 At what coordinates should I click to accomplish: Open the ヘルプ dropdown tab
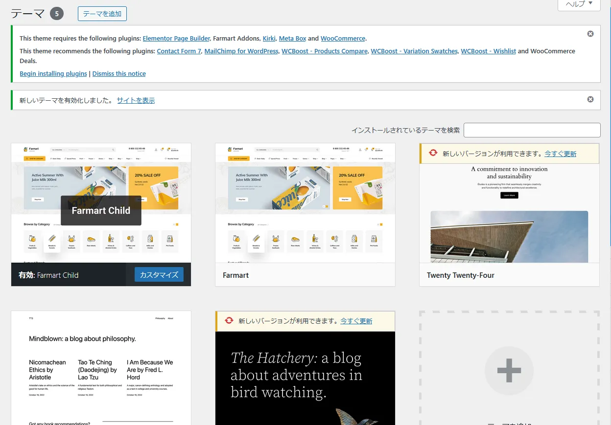(579, 4)
